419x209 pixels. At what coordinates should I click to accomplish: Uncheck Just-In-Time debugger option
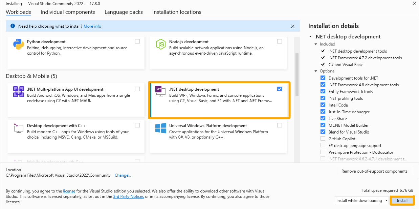coord(323,112)
